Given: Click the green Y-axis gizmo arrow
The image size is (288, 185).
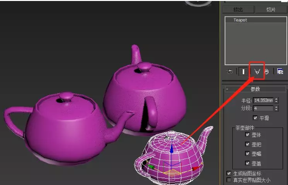Looking at the screenshot, I should [x=151, y=166].
